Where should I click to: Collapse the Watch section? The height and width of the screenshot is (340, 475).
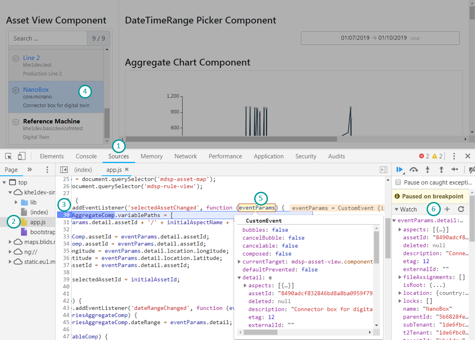[396, 210]
